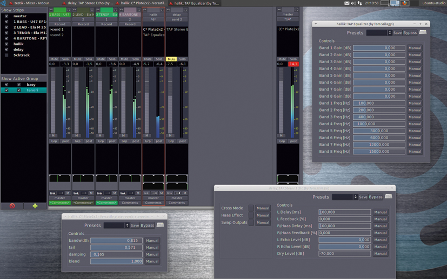
Task: Click the L Delay [ms] value field
Action: click(x=344, y=212)
